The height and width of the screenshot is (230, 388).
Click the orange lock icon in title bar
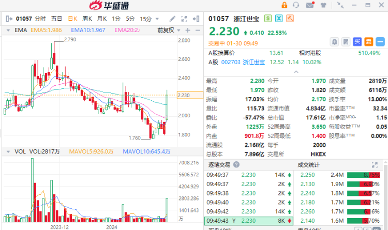click(285, 5)
